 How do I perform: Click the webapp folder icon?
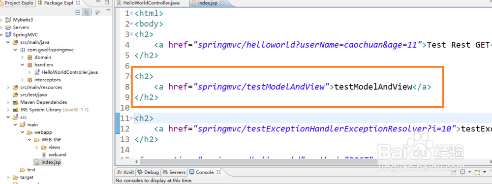tap(30, 132)
